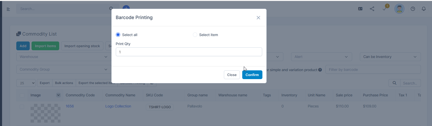This screenshot has width=432, height=126.
Task: Click into the Print Qty field
Action: [x=189, y=52]
